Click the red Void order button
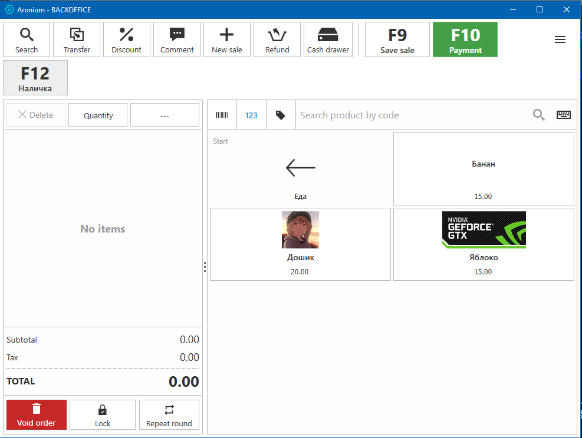Screen dimensions: 582x438 37,415
